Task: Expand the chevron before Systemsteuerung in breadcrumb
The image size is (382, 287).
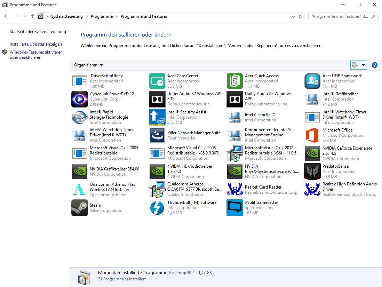Action: pyautogui.click(x=47, y=16)
